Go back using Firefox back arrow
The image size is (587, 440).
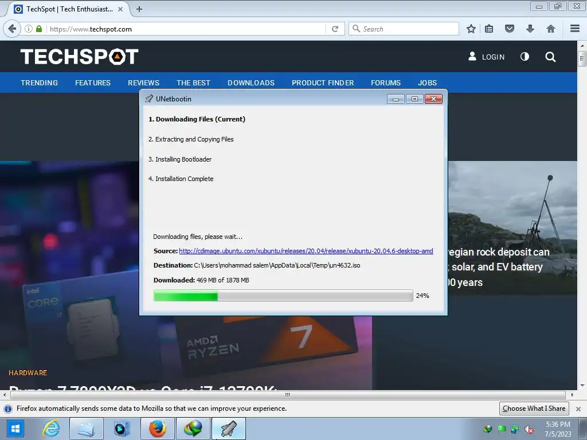pyautogui.click(x=12, y=29)
